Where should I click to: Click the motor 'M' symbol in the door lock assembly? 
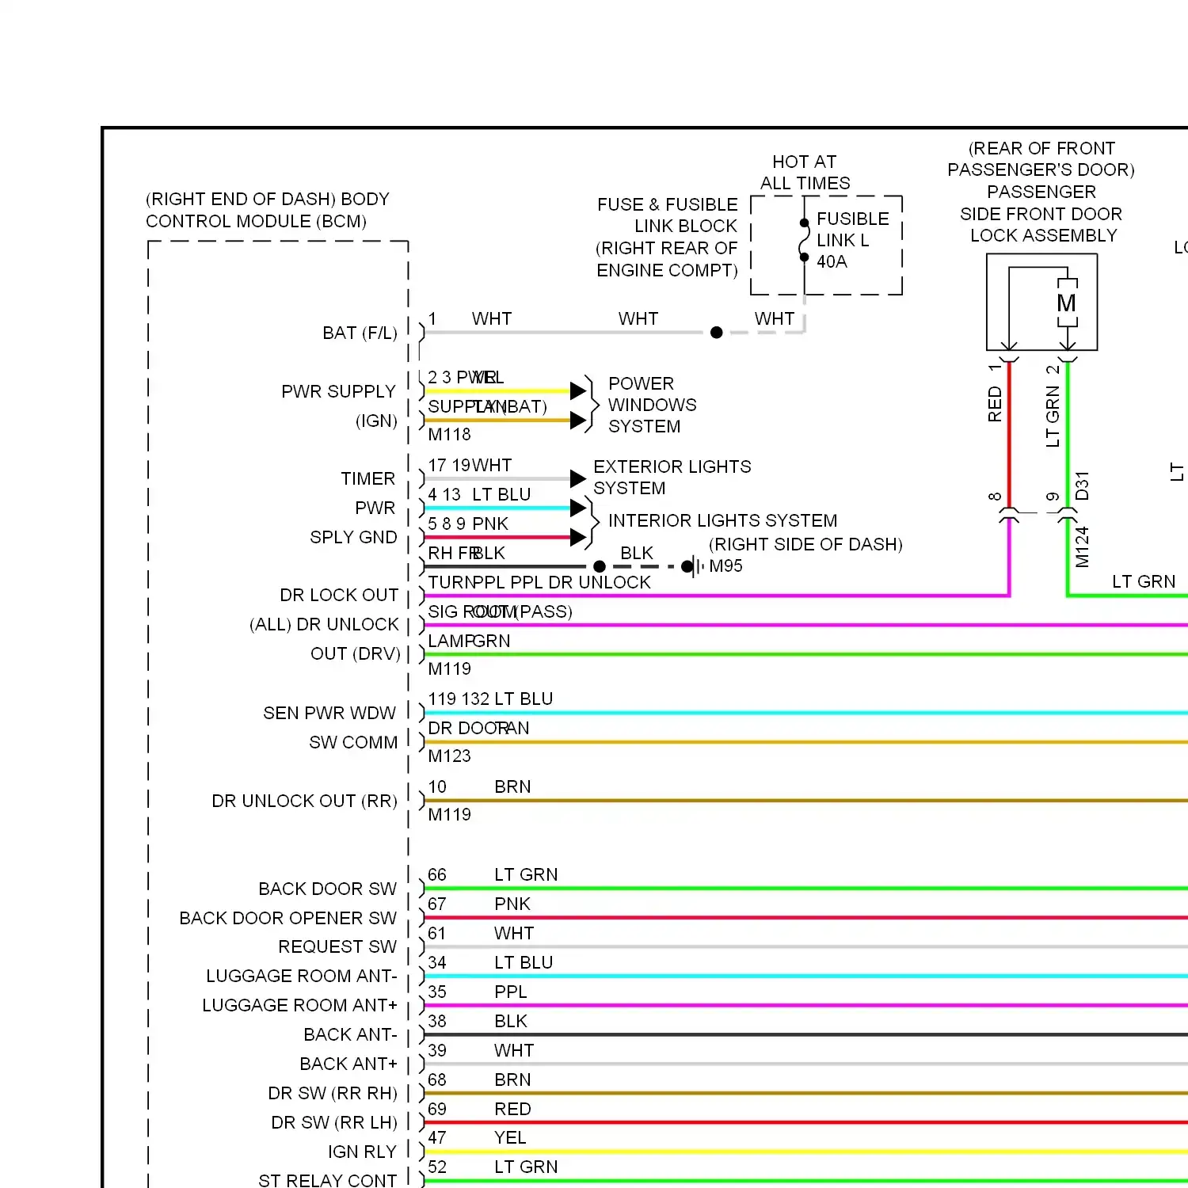(x=1067, y=303)
